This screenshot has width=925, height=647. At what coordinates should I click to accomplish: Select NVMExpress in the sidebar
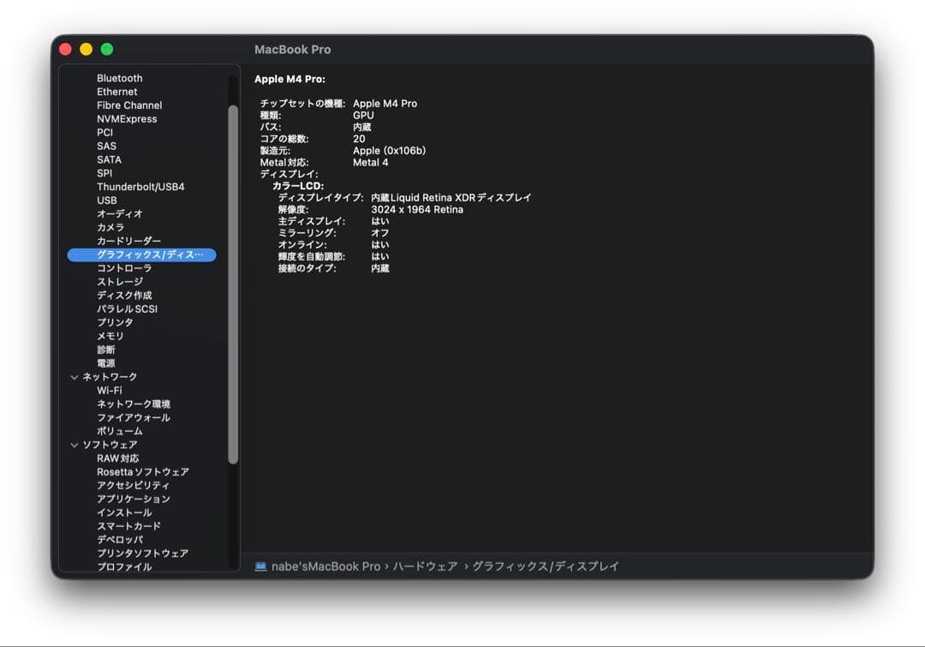coord(127,118)
